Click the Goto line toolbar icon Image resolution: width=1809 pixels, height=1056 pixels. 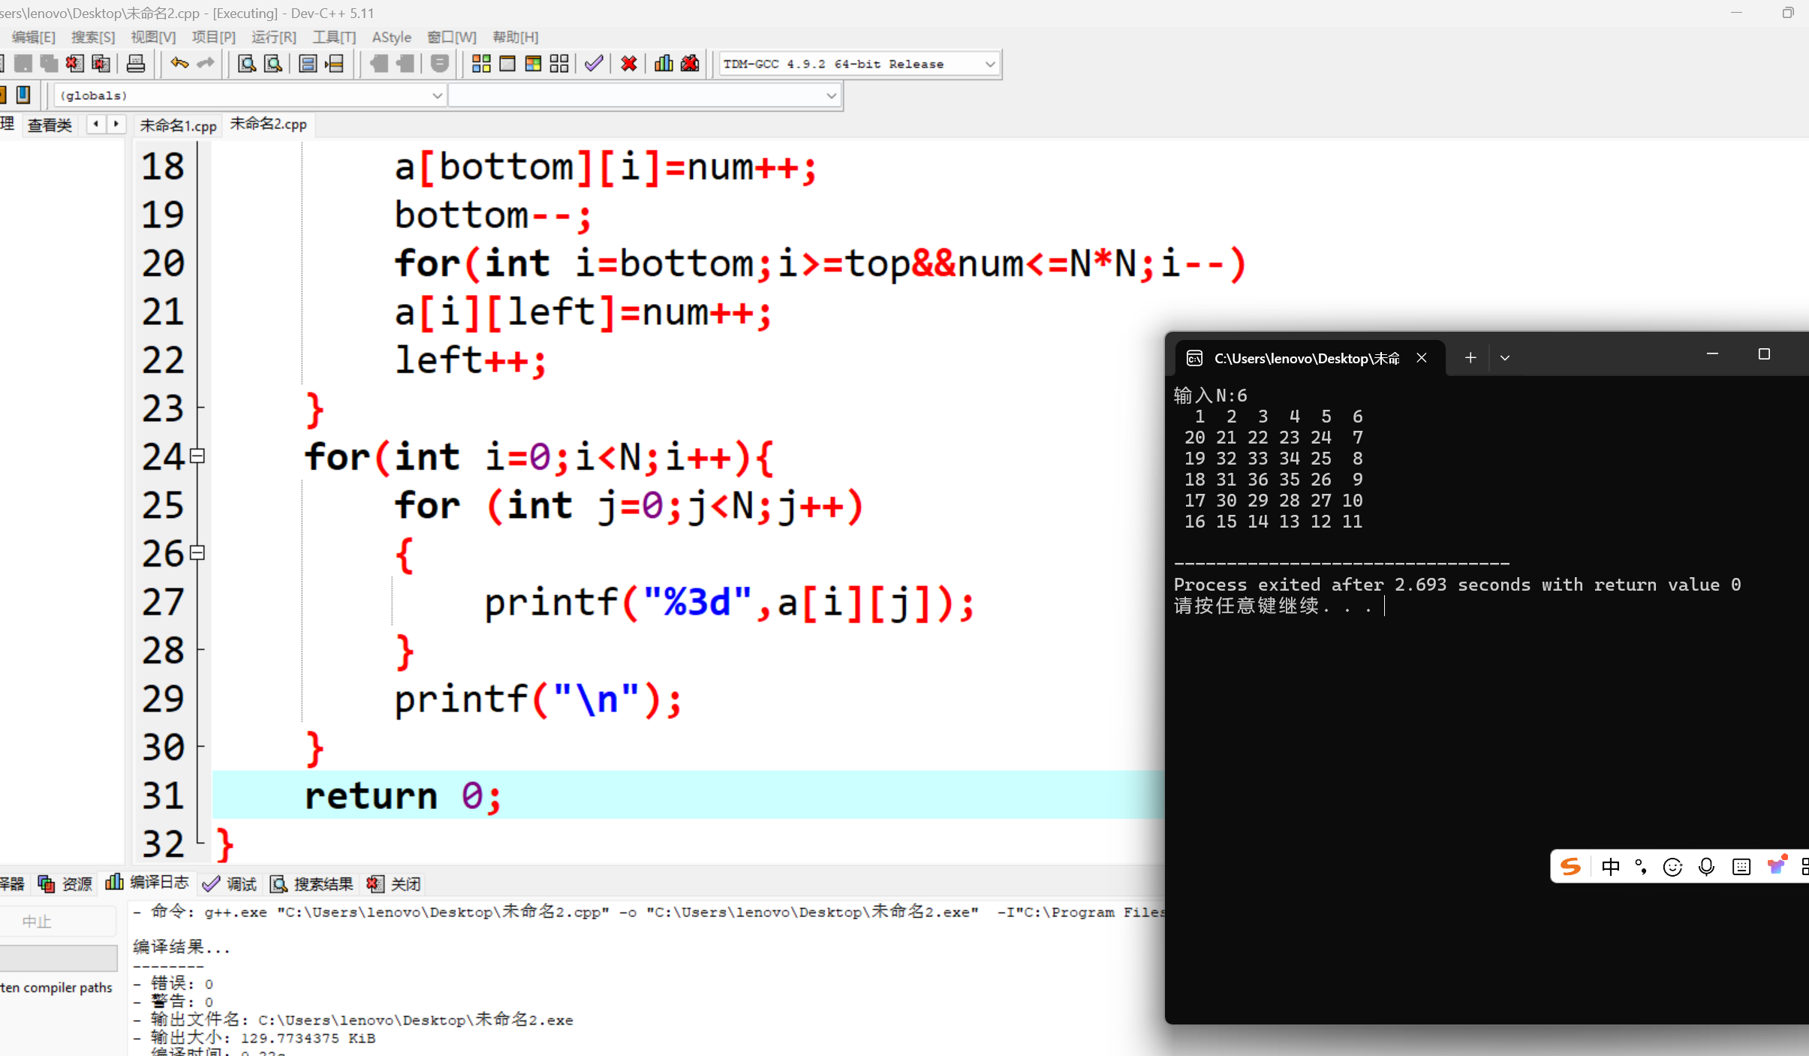pos(334,64)
